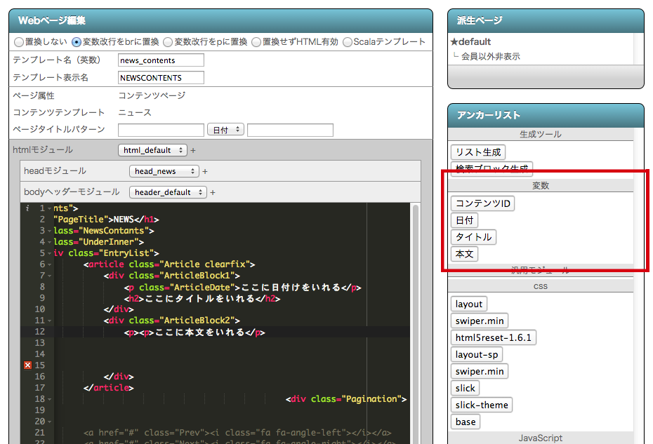Click plus icon next to header_default
This screenshot has height=444, width=653.
tap(213, 192)
